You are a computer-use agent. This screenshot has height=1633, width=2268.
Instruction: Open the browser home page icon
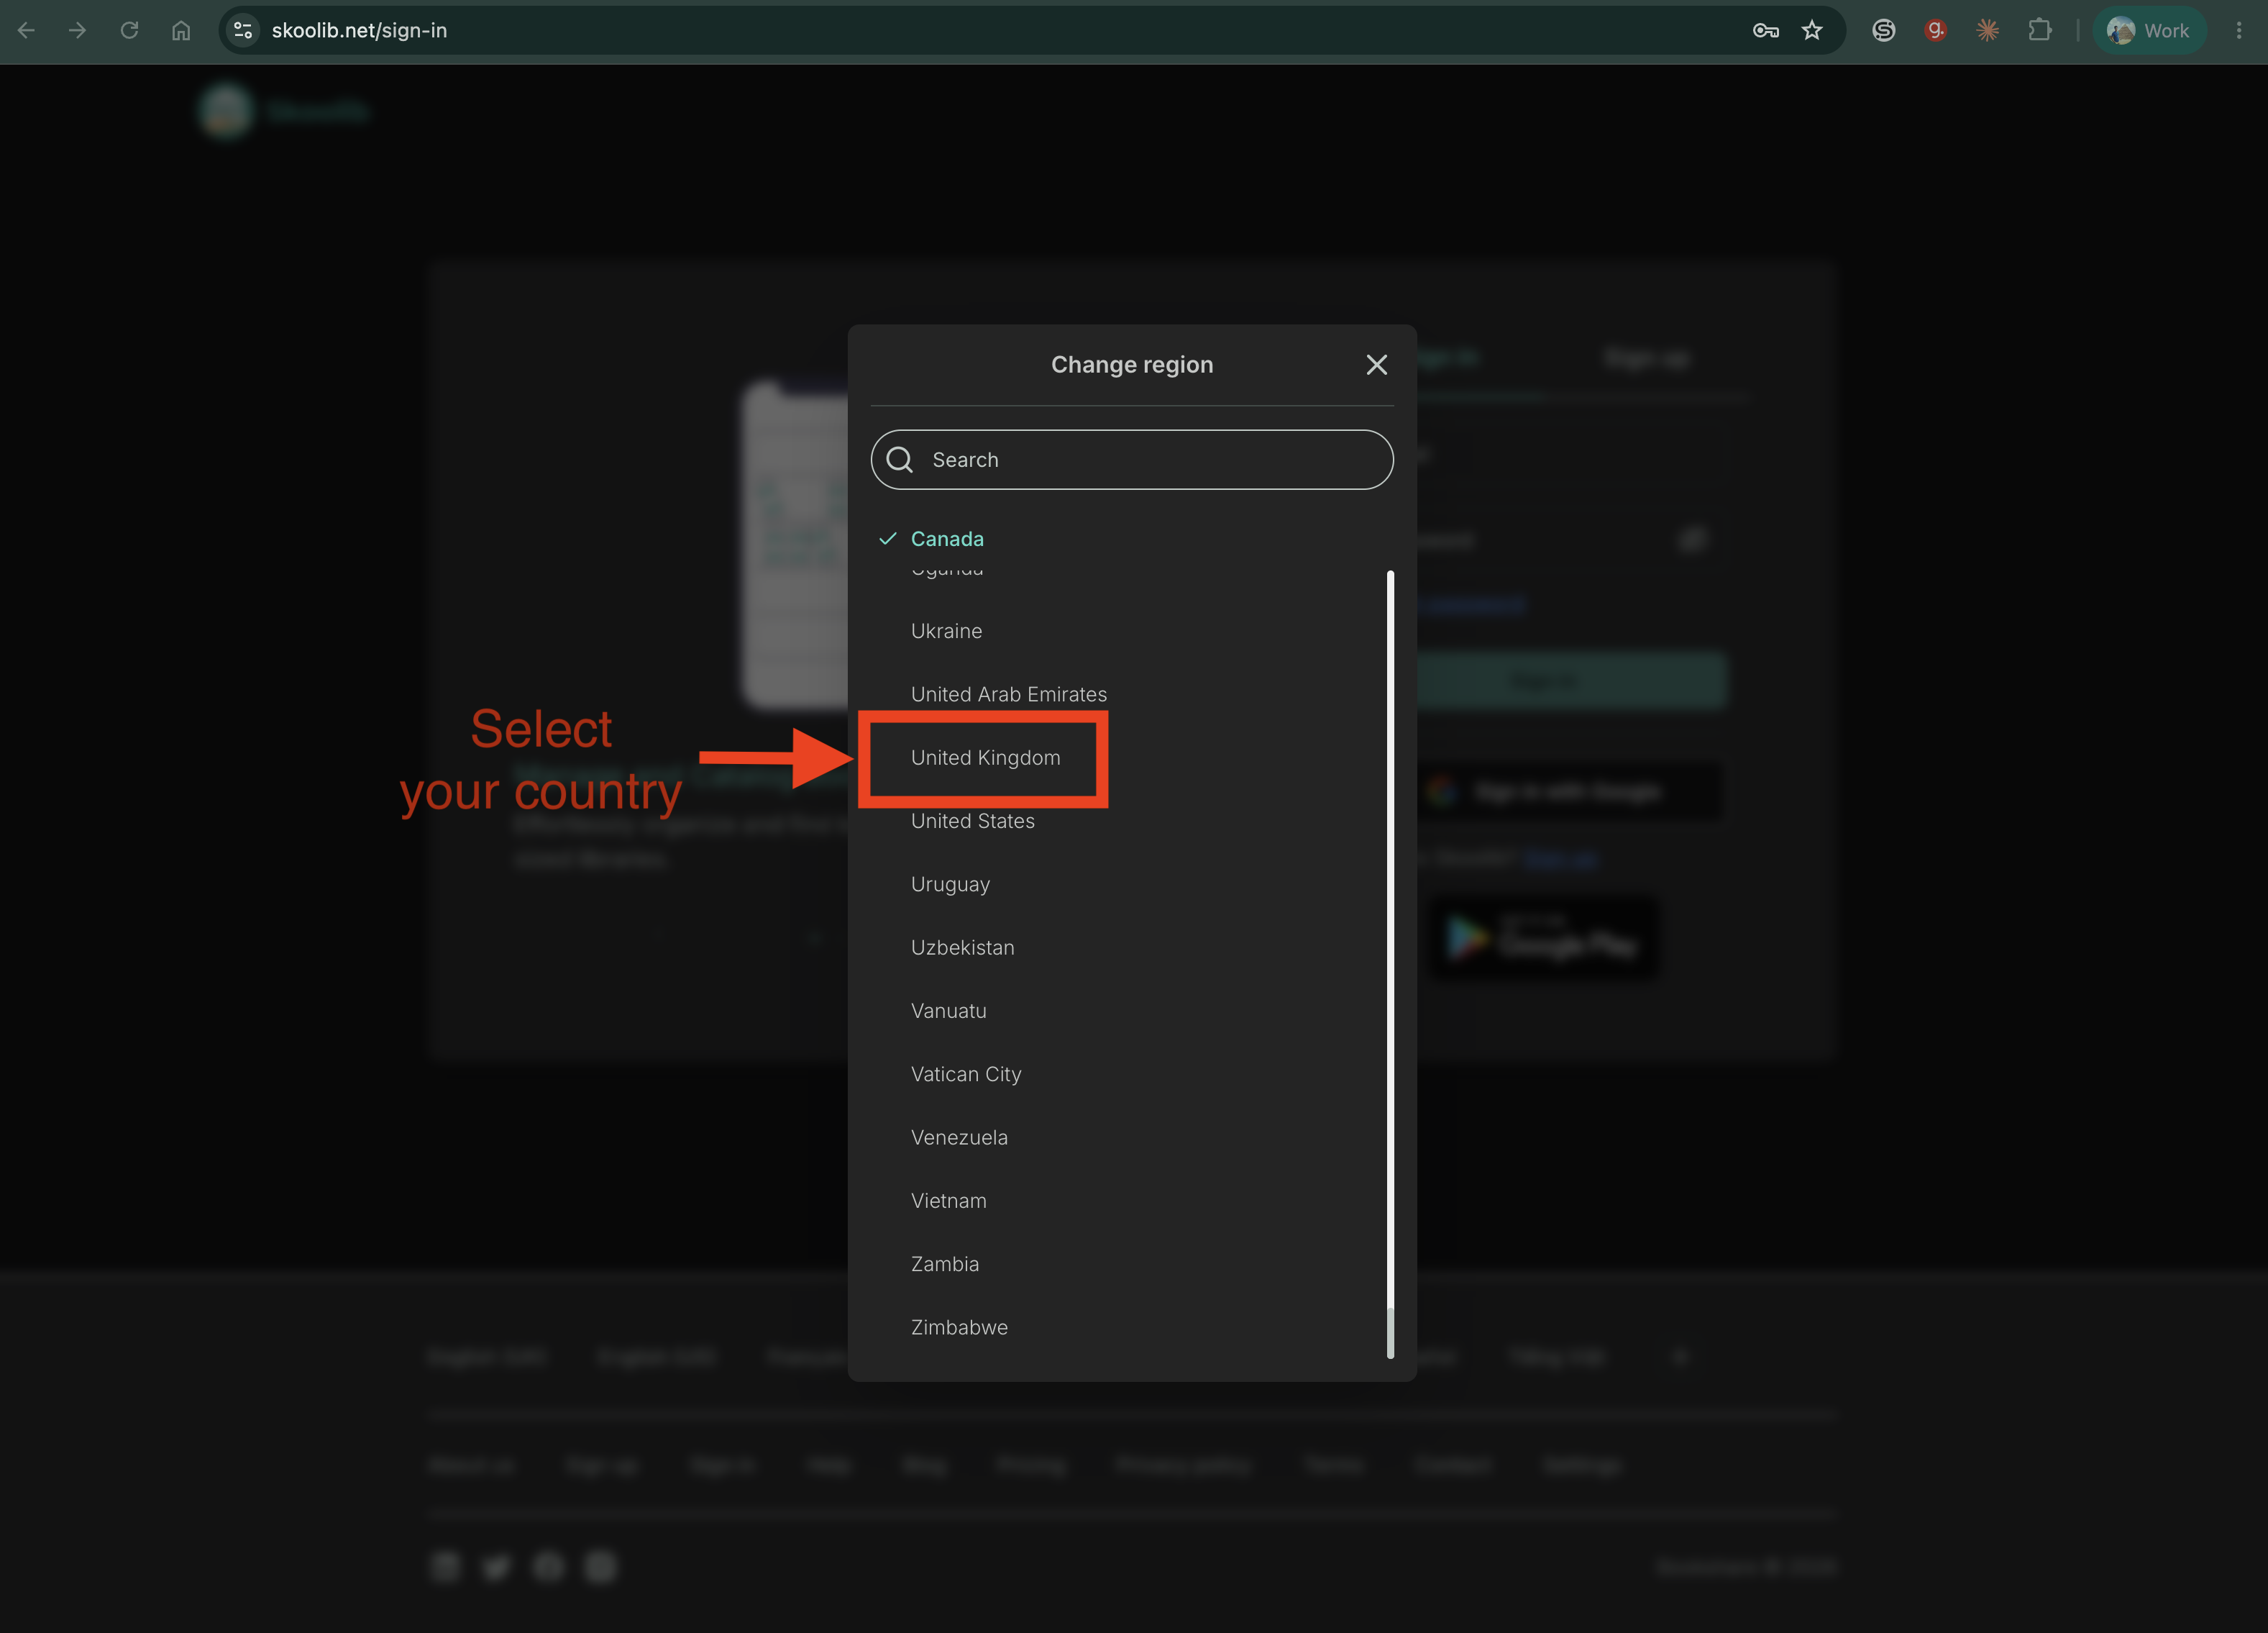click(x=181, y=30)
